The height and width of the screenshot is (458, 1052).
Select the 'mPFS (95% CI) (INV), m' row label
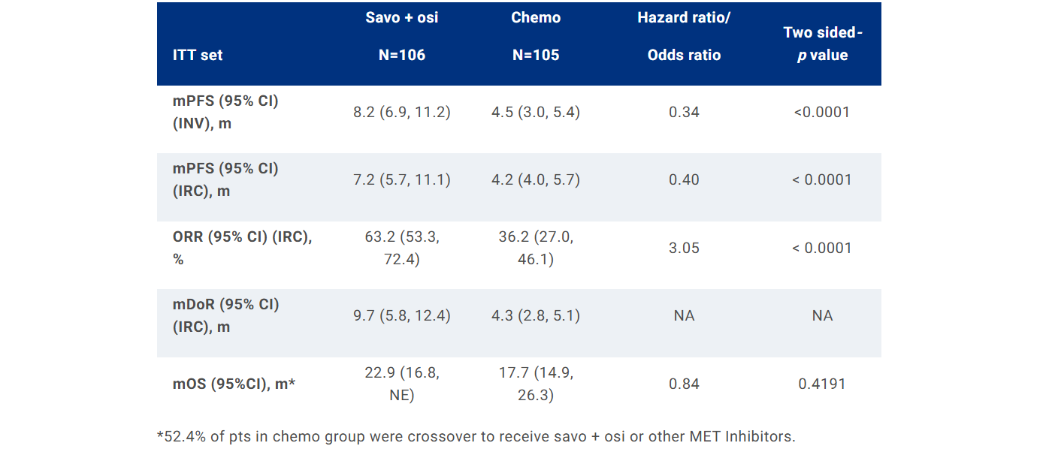point(225,112)
